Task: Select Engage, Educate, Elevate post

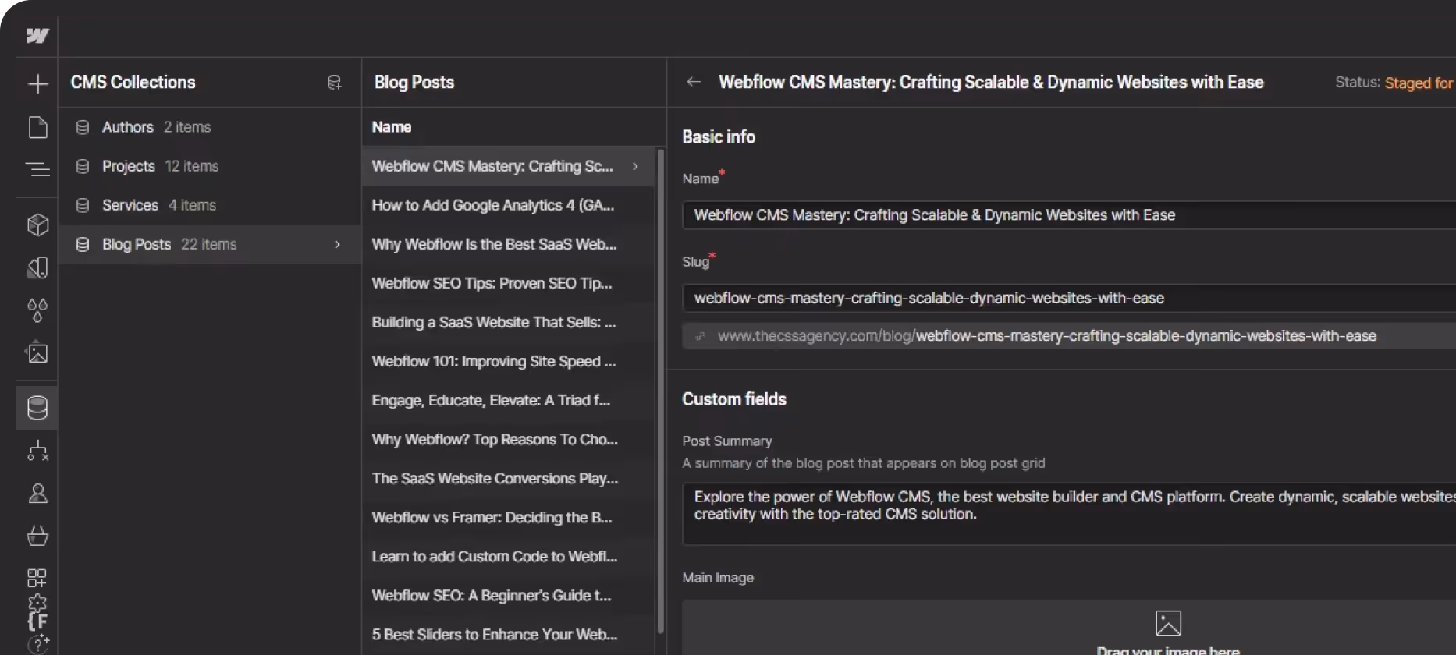Action: [x=509, y=400]
